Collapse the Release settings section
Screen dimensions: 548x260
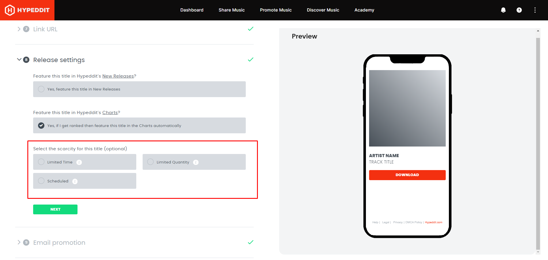(x=19, y=60)
